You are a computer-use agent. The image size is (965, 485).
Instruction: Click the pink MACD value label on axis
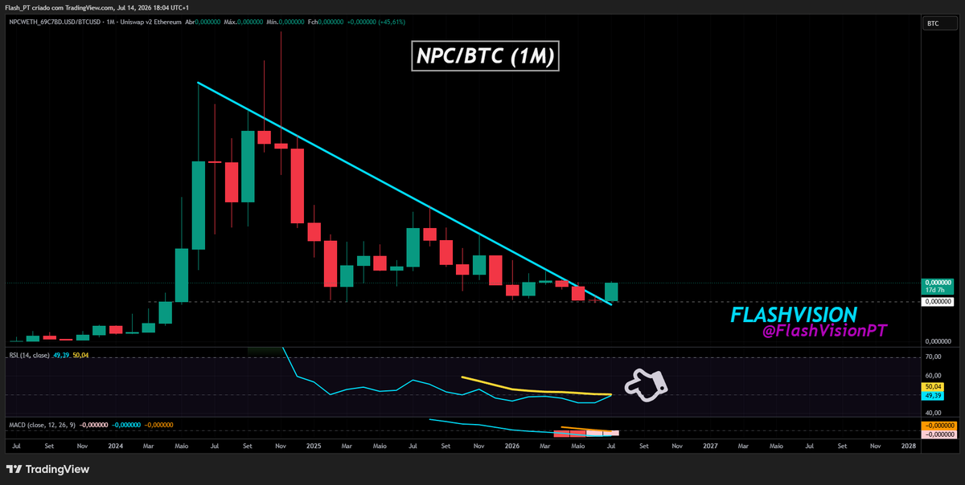[x=938, y=434]
